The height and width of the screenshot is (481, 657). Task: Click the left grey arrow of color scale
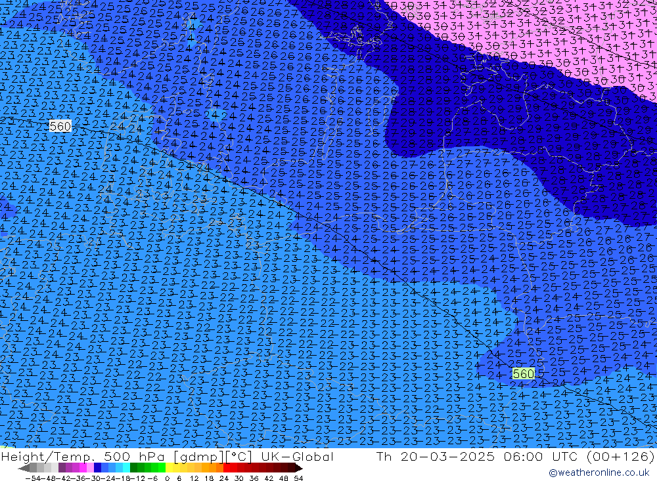click(24, 468)
